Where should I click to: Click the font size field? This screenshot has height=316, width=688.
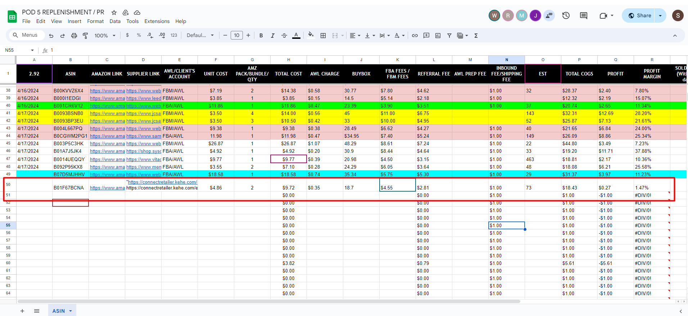coord(237,35)
